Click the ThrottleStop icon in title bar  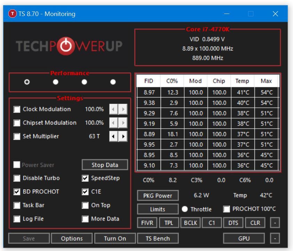tap(13, 14)
